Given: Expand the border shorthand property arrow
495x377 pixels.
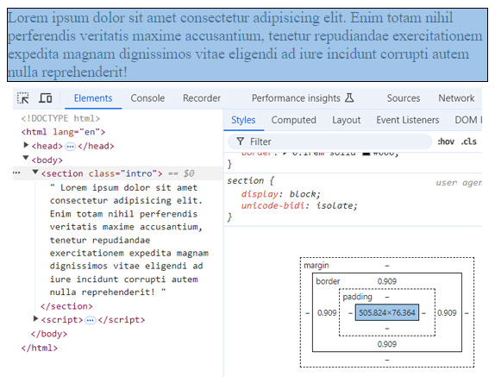Looking at the screenshot, I should [285, 154].
